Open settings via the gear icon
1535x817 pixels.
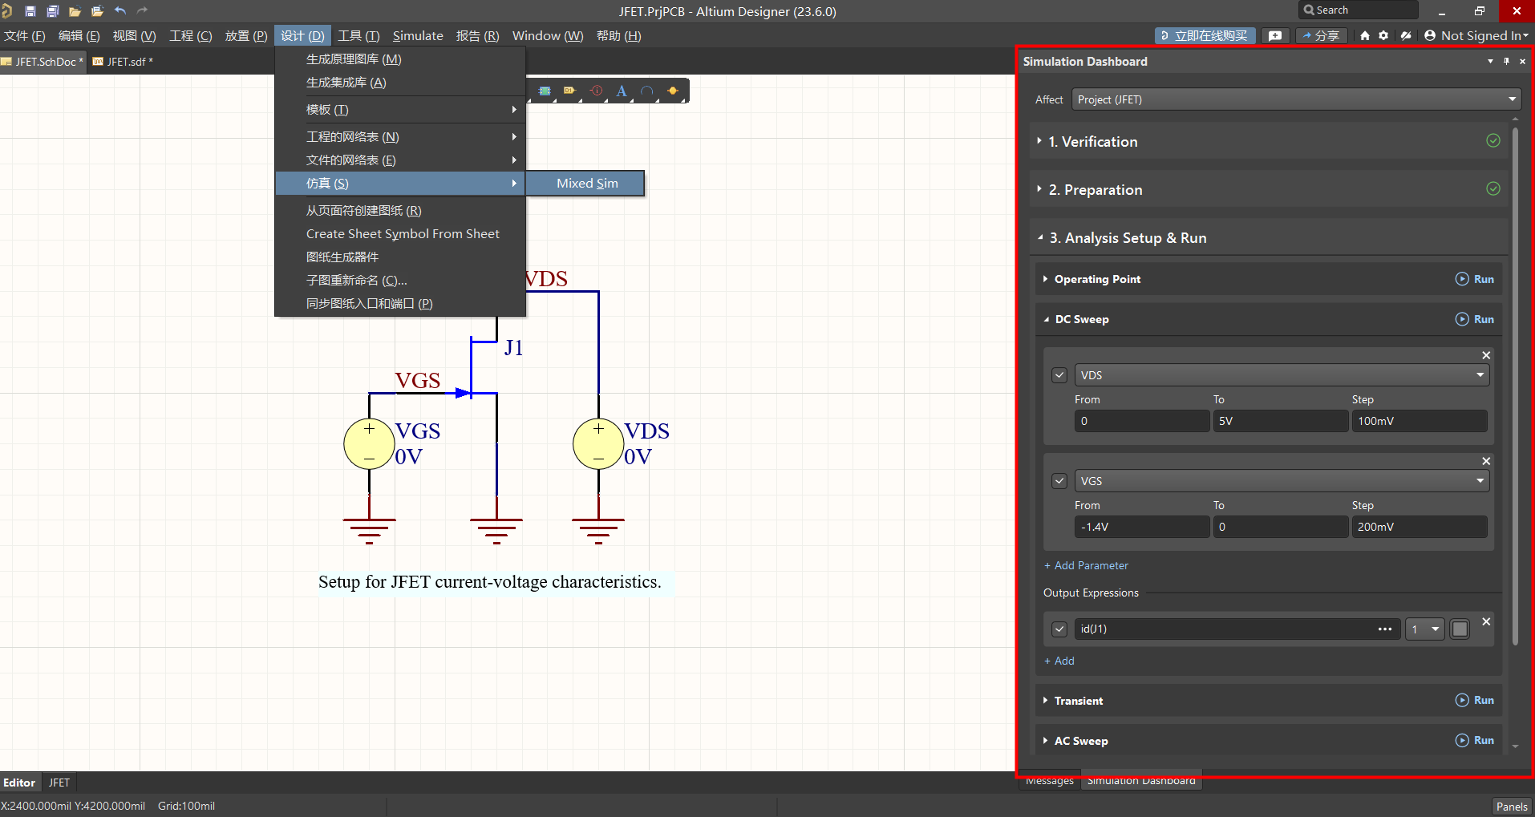coord(1383,36)
